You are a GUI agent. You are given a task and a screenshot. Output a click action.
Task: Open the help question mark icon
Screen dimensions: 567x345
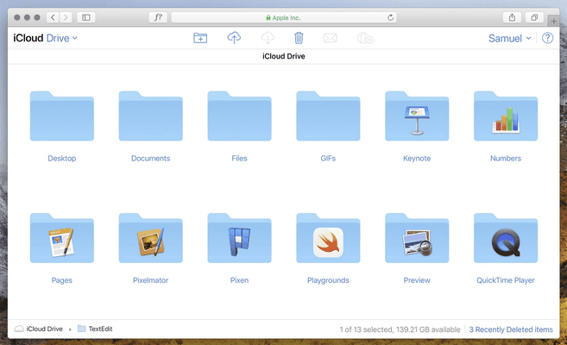pyautogui.click(x=547, y=38)
